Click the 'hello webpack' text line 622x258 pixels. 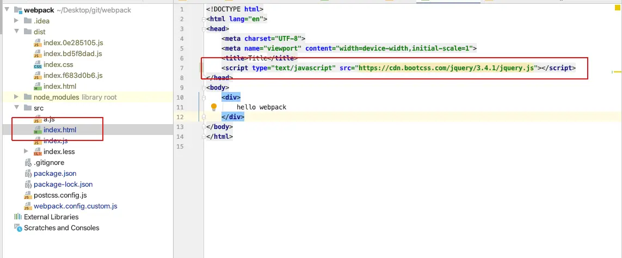click(x=261, y=107)
